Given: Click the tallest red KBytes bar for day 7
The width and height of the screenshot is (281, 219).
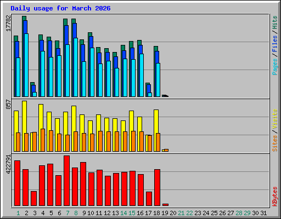Looking at the screenshot, I should point(66,181).
